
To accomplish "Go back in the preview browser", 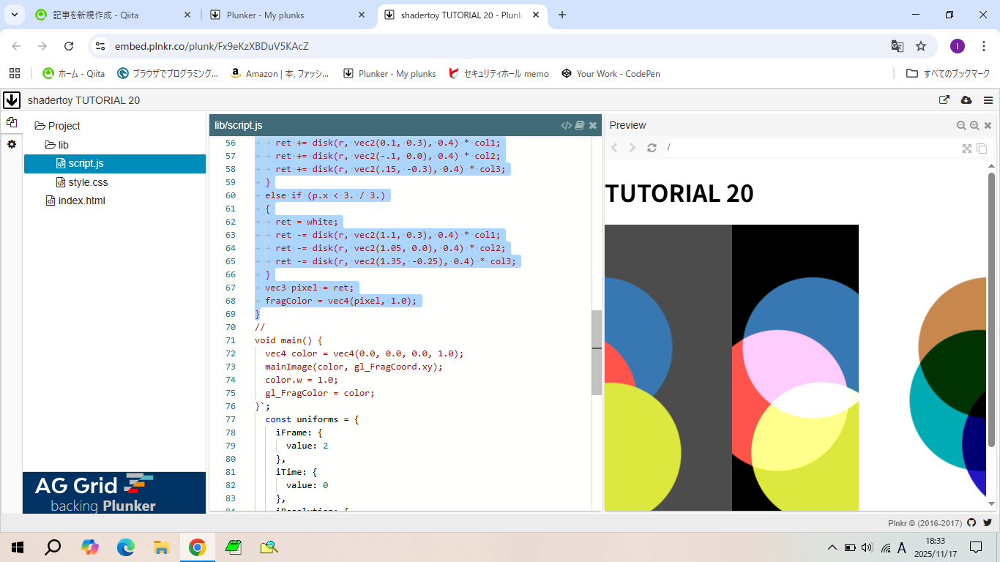I will coord(614,148).
